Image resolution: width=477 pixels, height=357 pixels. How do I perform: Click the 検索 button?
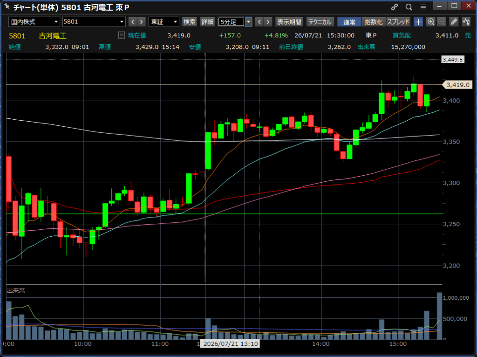pos(189,22)
